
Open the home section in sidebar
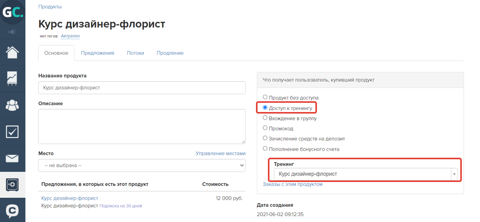12,52
